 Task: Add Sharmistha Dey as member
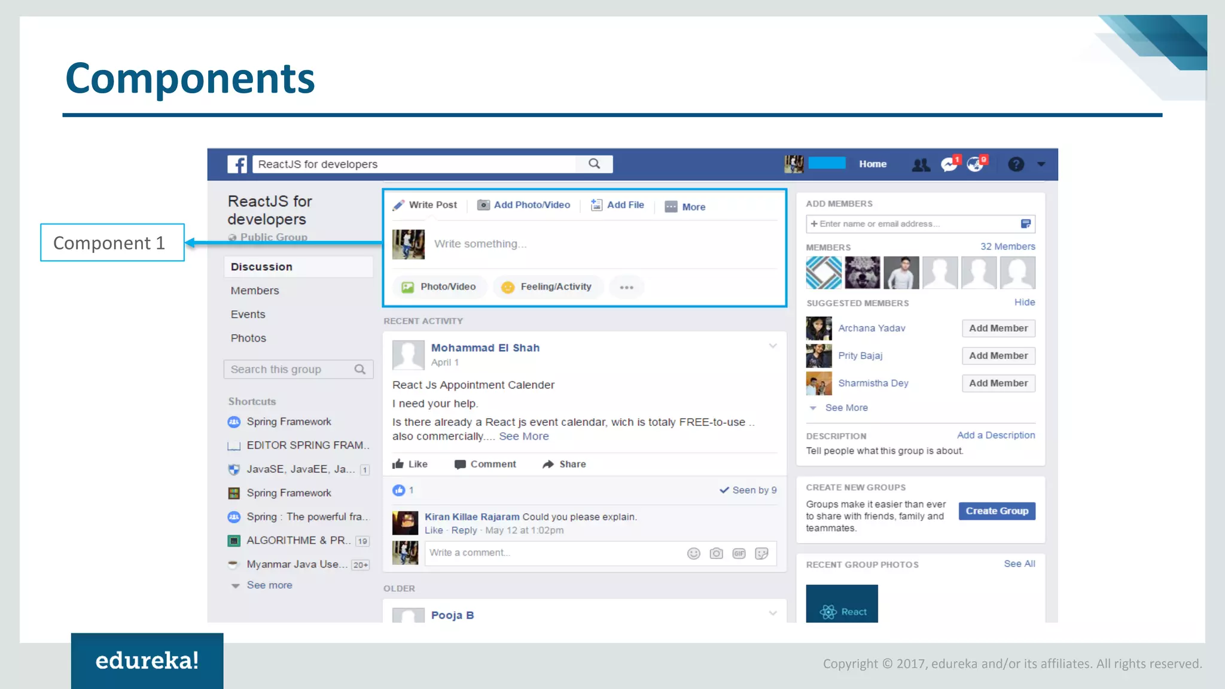coord(998,383)
